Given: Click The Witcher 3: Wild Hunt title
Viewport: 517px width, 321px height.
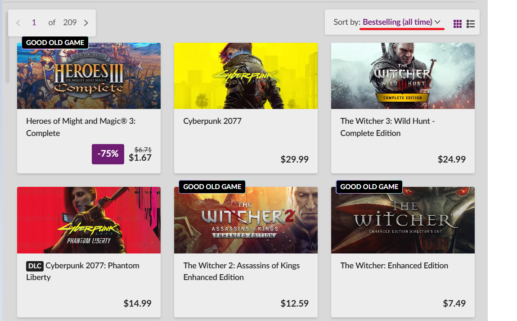Looking at the screenshot, I should pos(387,127).
